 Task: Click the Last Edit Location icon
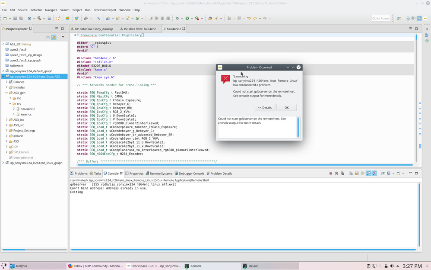pos(249,19)
